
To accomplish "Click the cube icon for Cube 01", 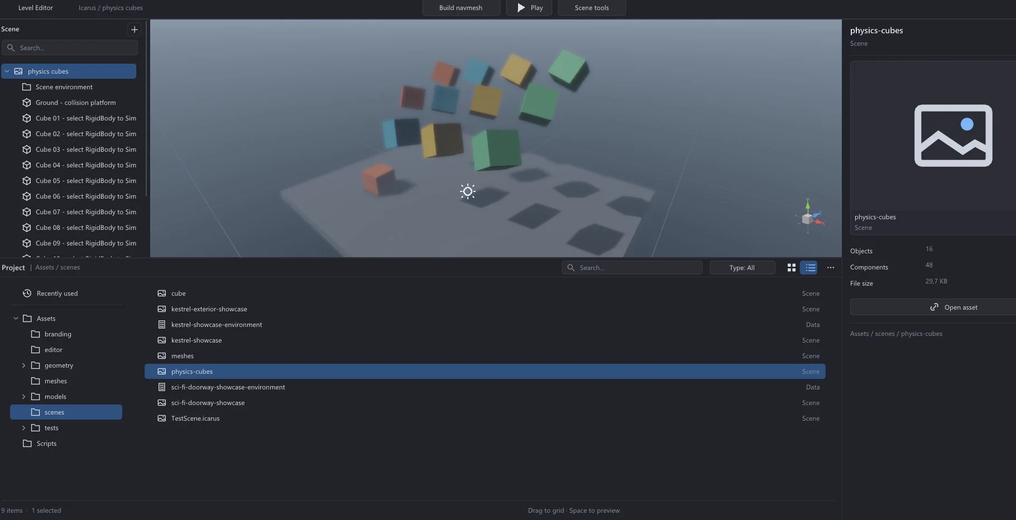I will (x=26, y=118).
